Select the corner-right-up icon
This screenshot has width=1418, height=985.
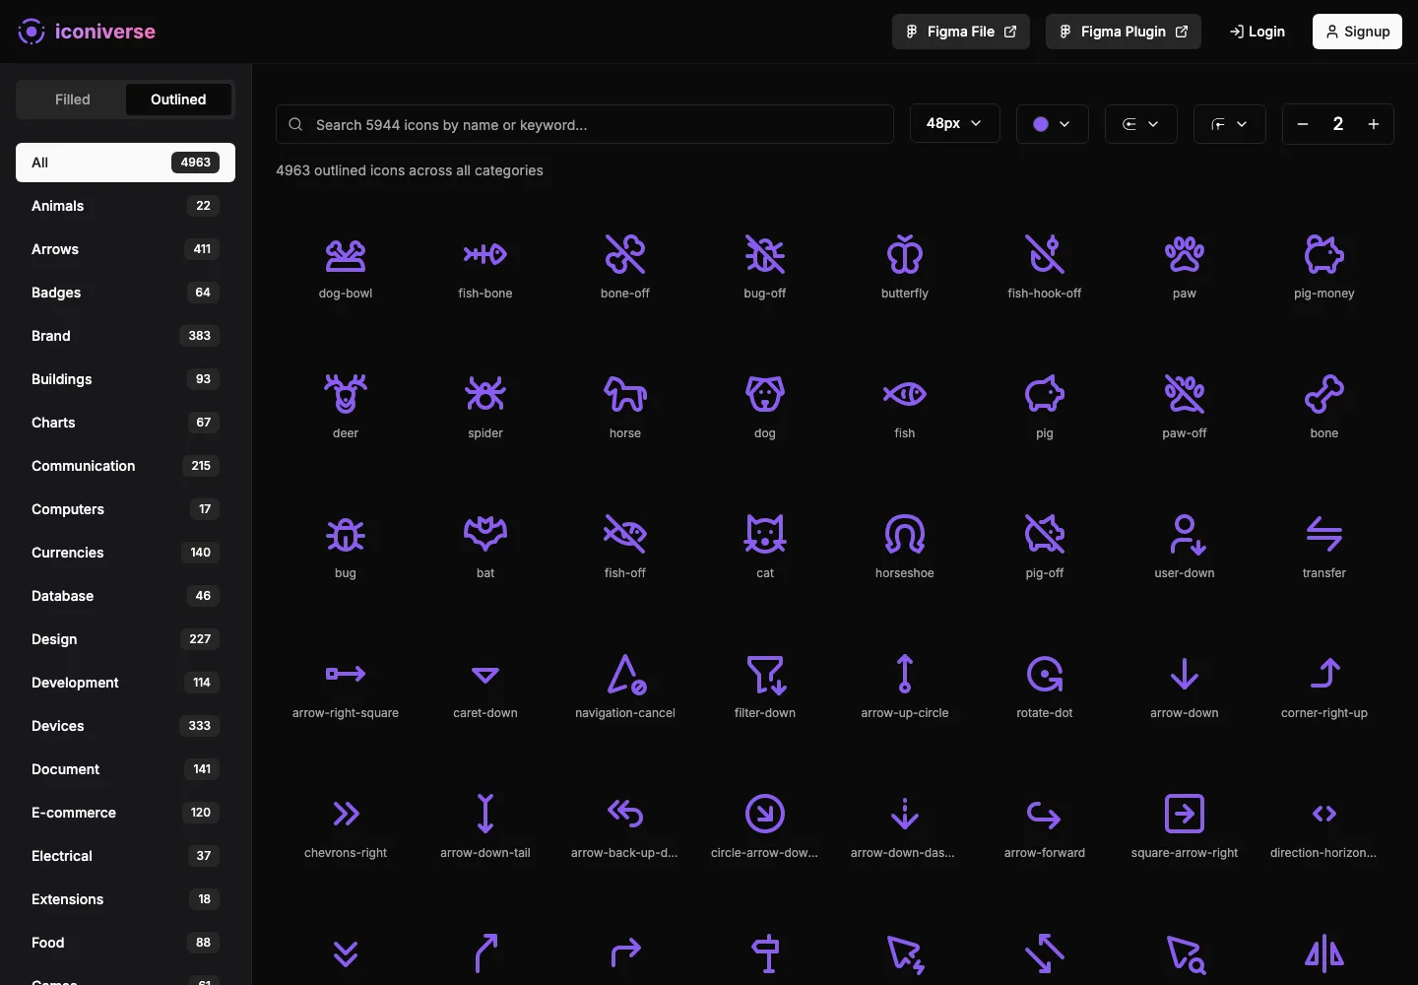point(1324,675)
